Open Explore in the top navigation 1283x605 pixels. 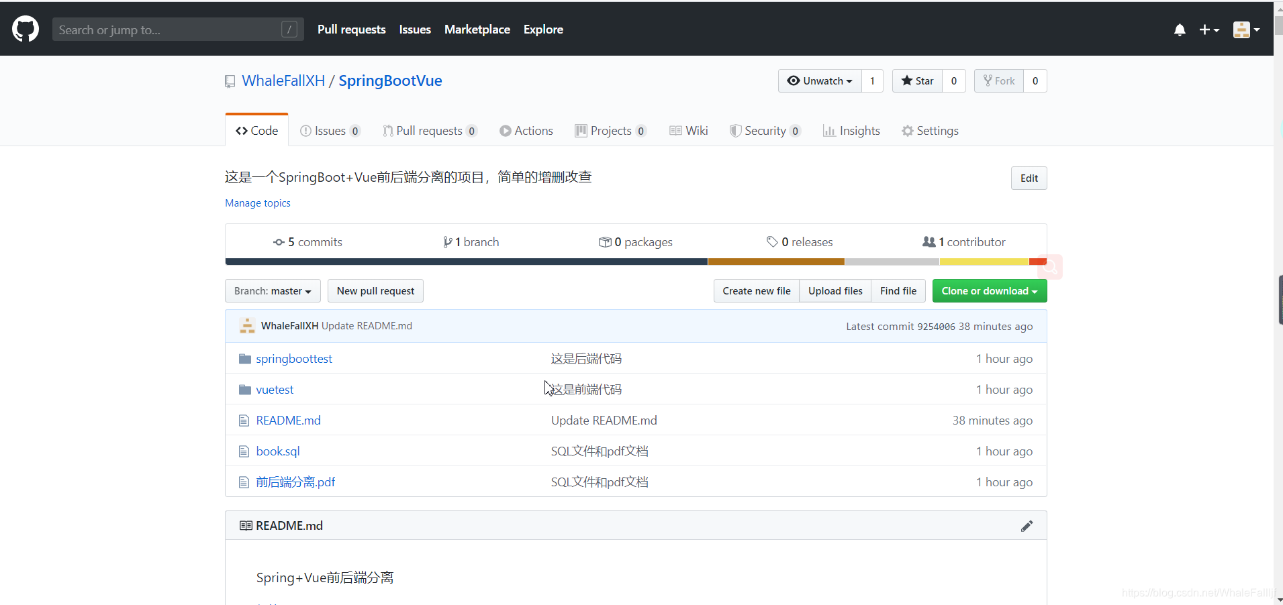(543, 30)
